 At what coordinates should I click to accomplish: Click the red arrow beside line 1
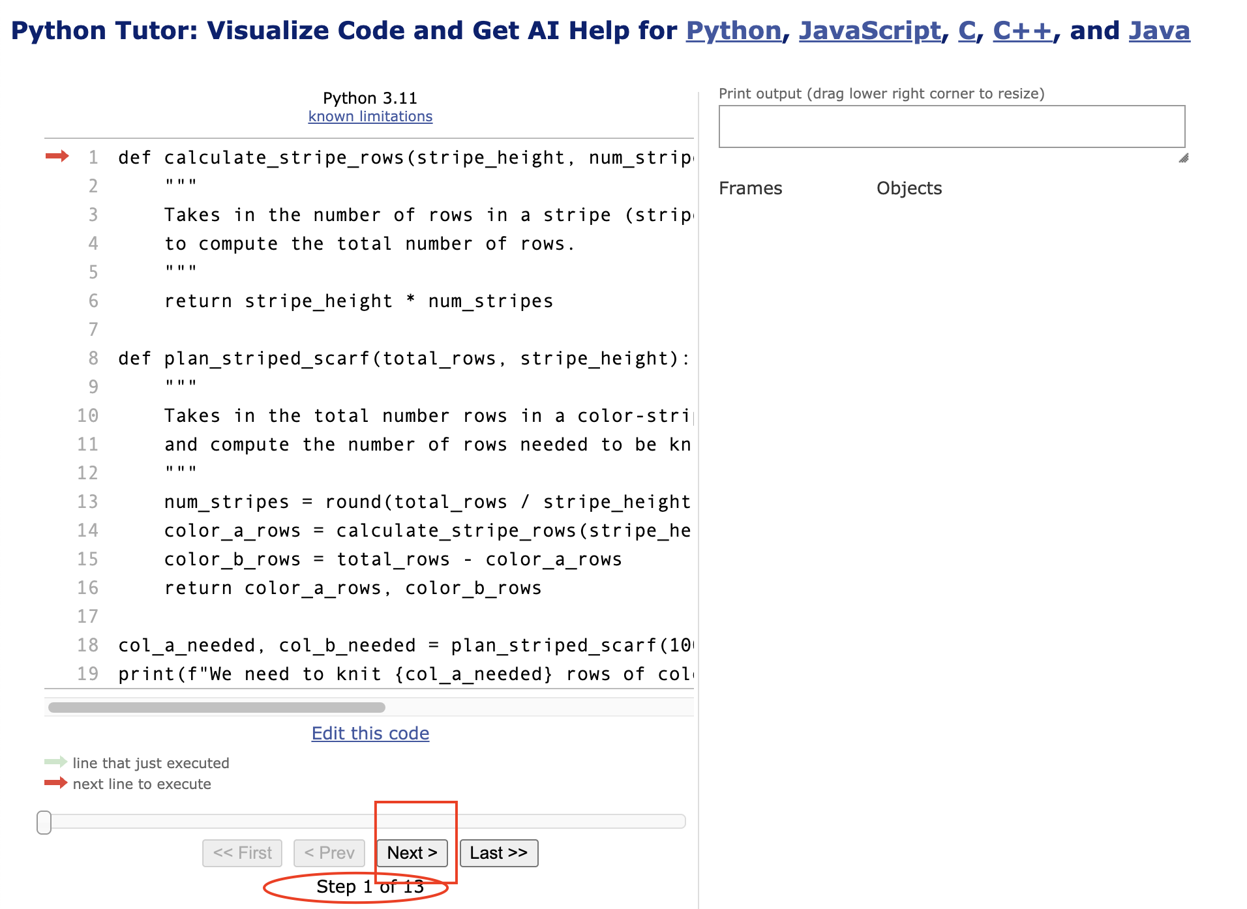57,156
